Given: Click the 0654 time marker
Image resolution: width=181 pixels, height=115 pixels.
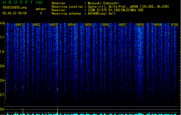Looking at the screenshot, I should 71,25.
